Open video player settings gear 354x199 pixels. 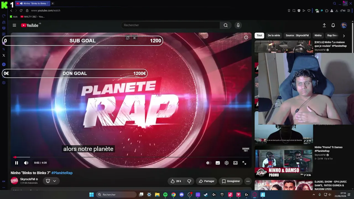(x=227, y=163)
